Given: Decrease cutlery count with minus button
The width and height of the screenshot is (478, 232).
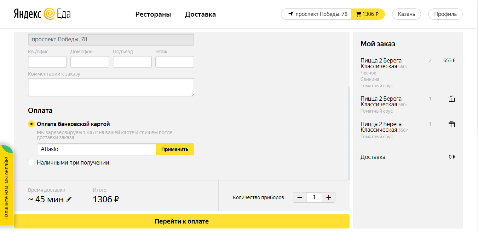Looking at the screenshot, I should point(300,197).
